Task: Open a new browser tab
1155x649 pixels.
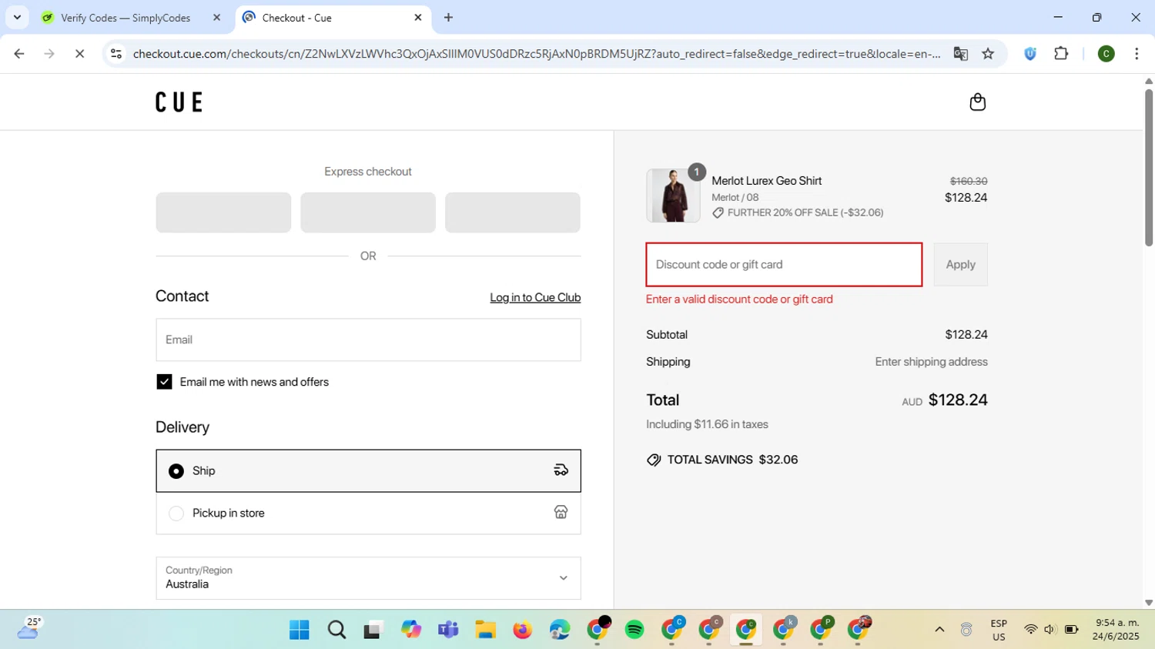Action: (448, 18)
